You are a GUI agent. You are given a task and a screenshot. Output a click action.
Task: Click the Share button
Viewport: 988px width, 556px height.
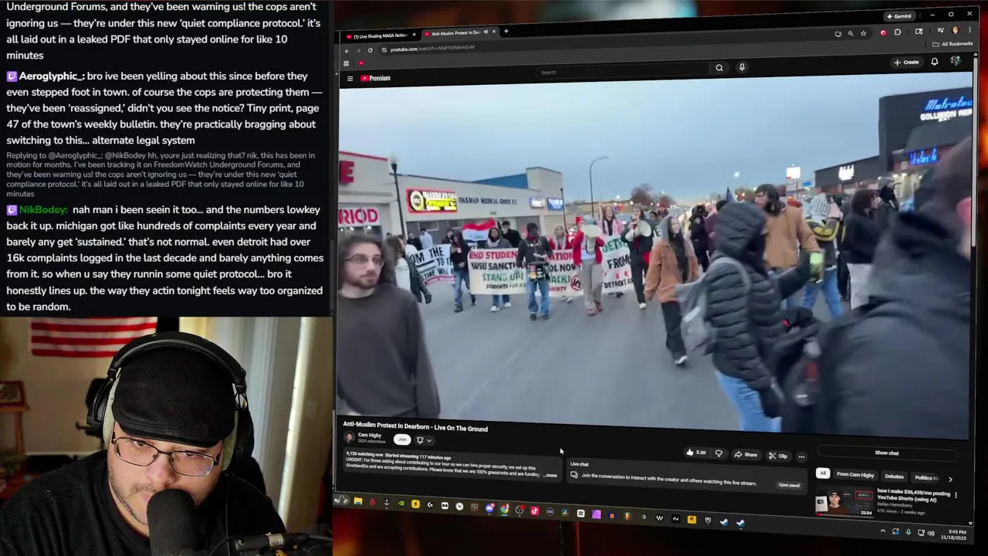[746, 455]
